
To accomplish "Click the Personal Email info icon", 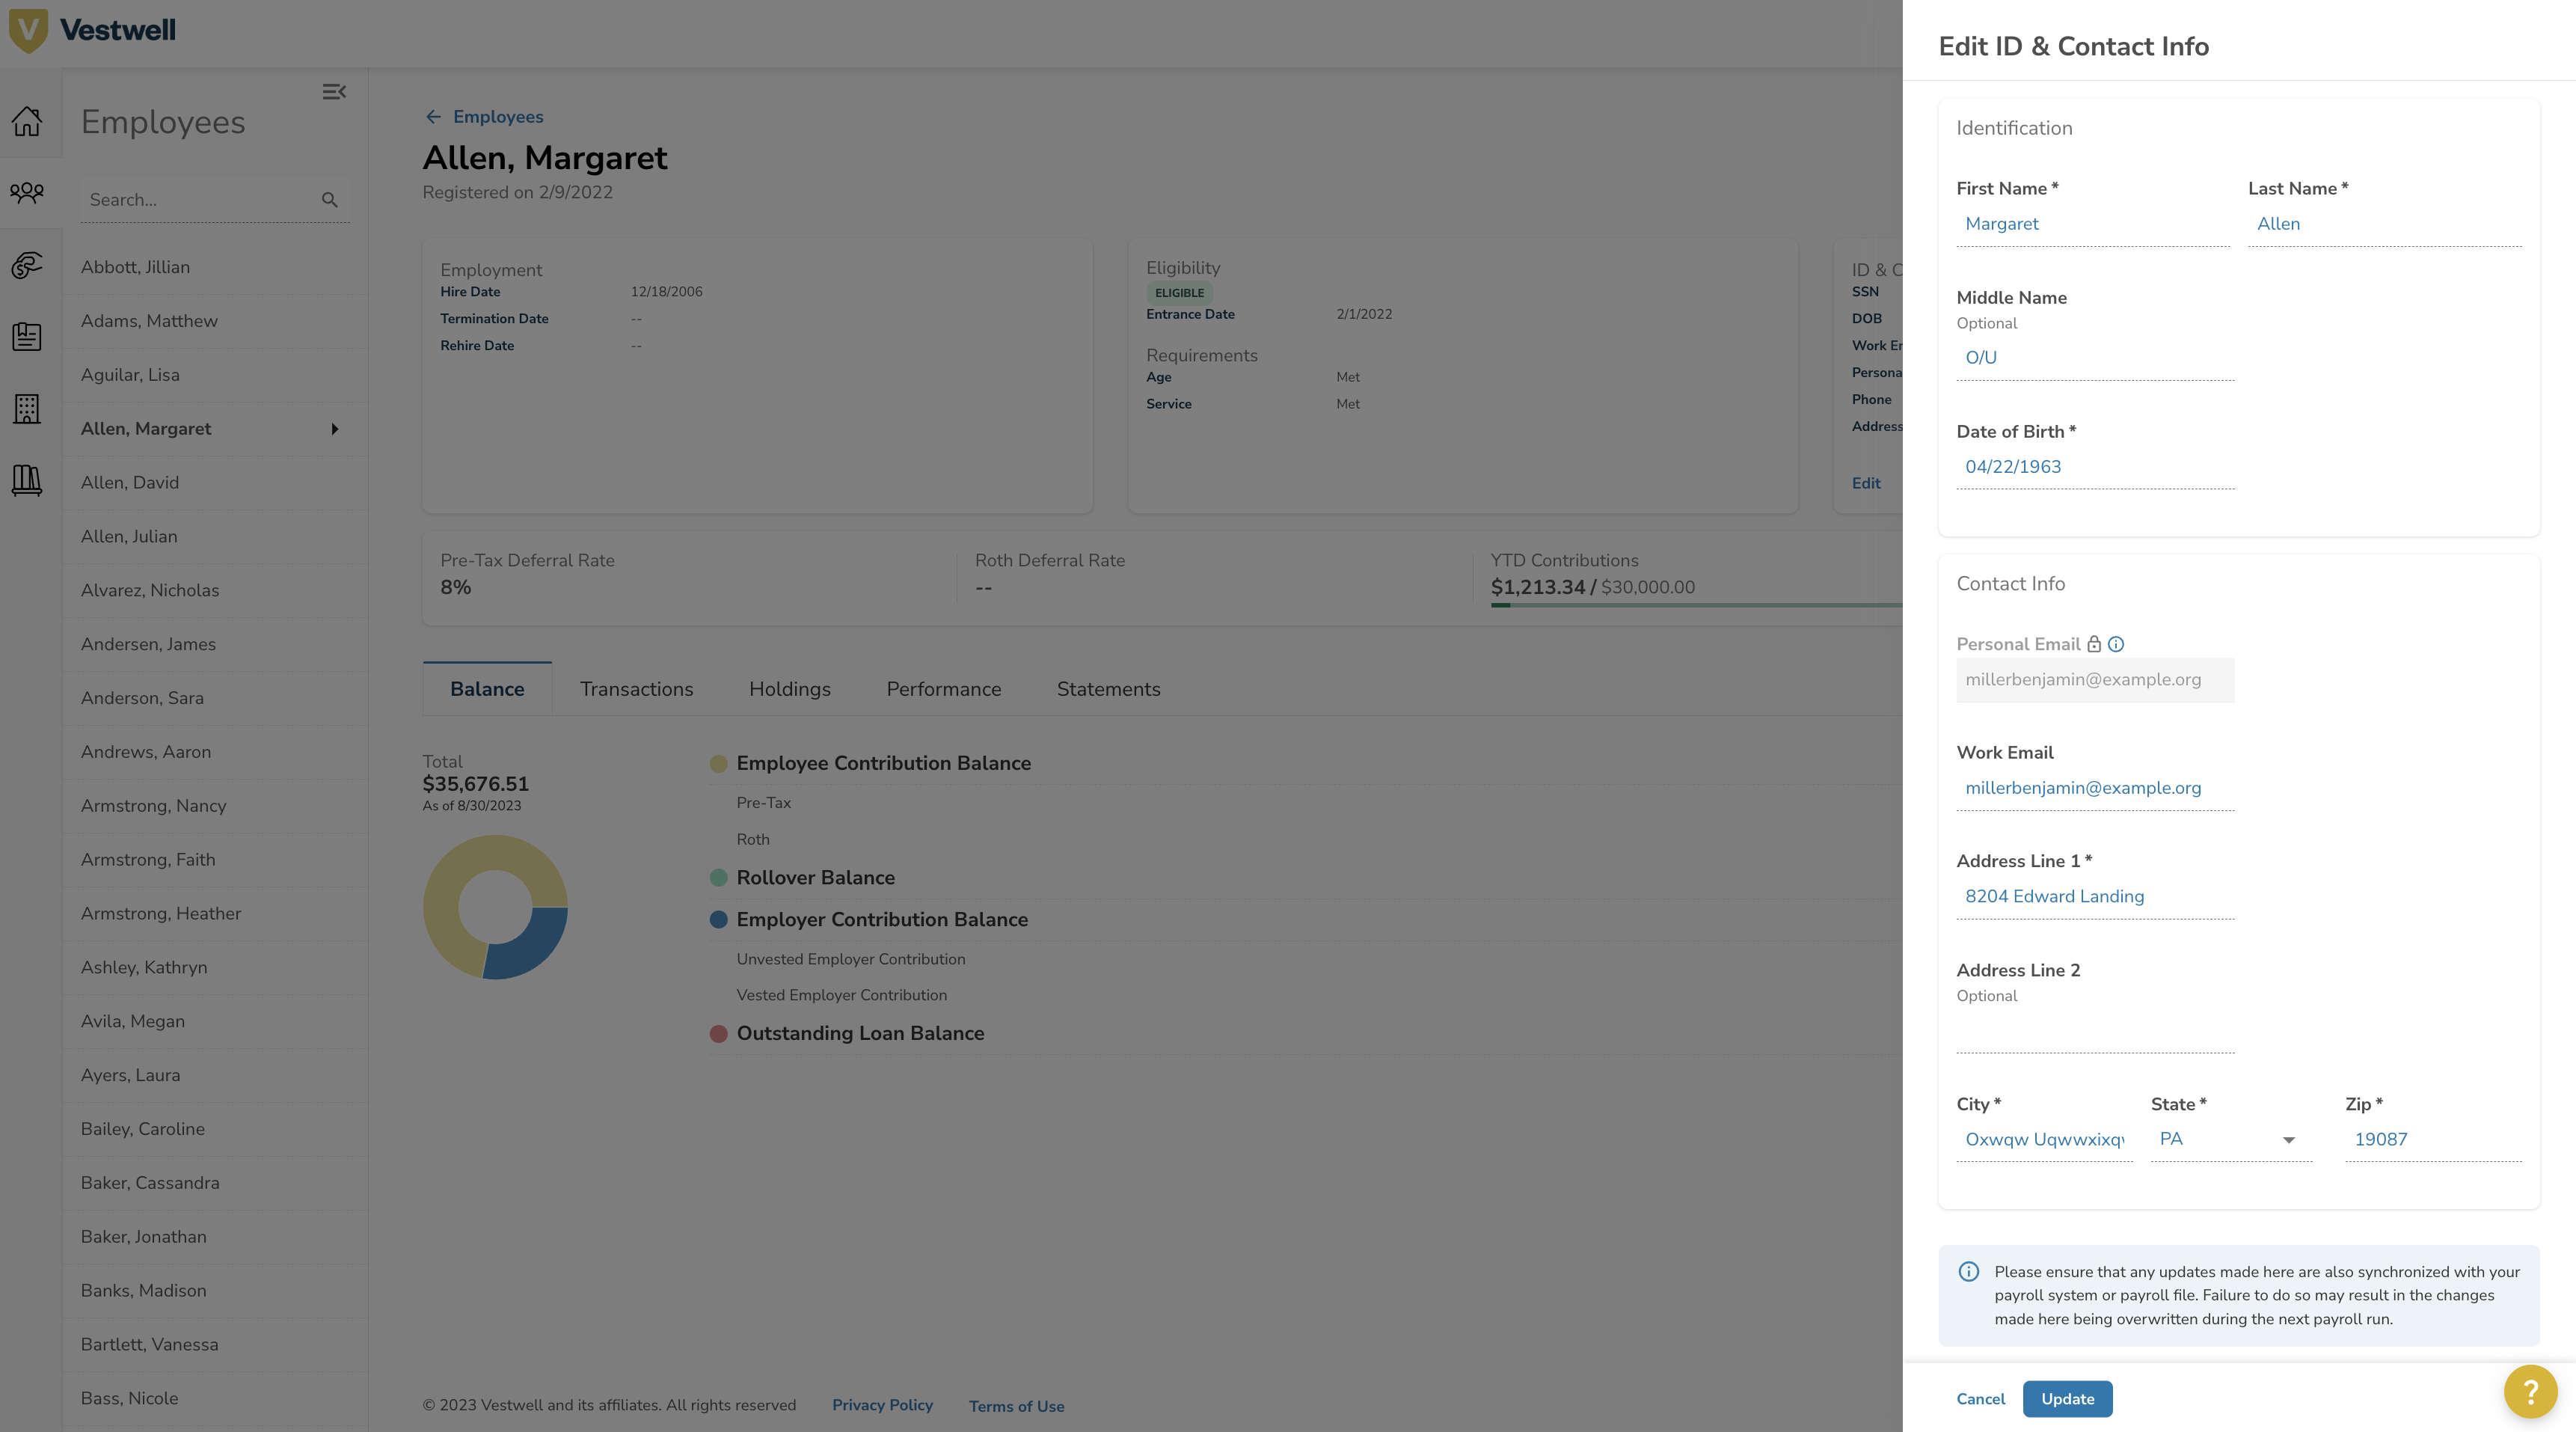I will 2116,644.
